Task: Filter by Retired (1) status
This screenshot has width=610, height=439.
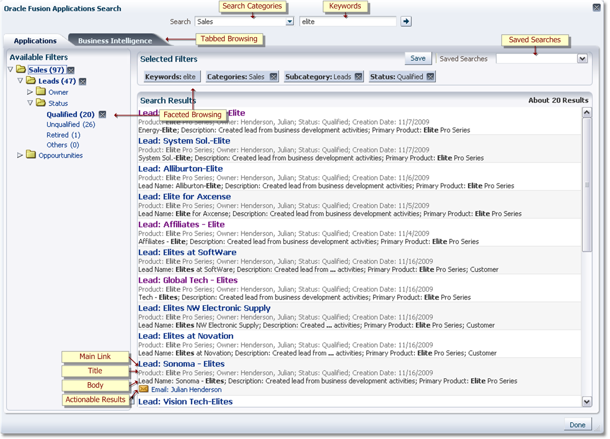Action: coord(63,135)
